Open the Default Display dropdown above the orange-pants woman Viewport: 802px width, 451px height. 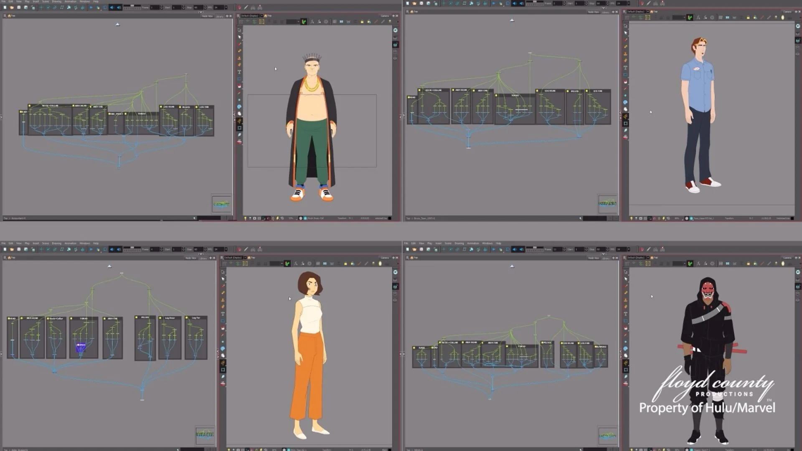(235, 258)
